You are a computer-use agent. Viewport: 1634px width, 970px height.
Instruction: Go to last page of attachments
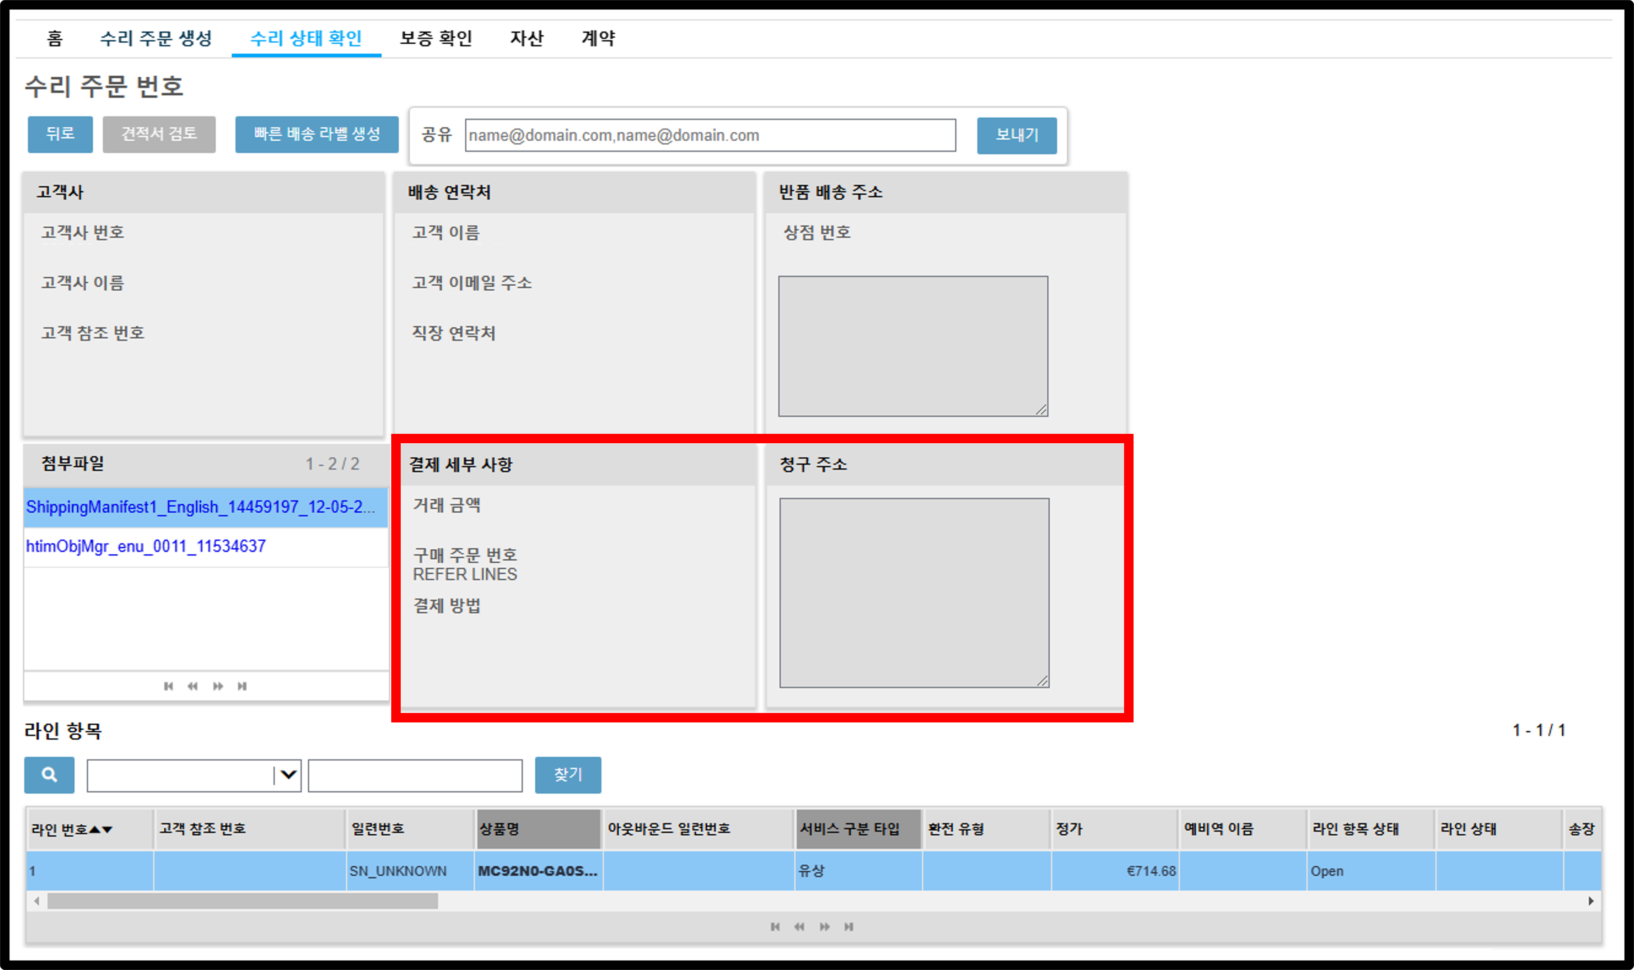[x=242, y=685]
